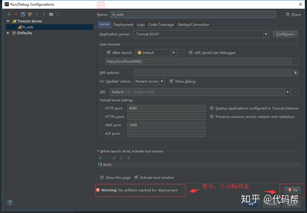Image resolution: width=307 pixels, height=213 pixels.
Task: Click AJP port input field
Action: click(166, 134)
